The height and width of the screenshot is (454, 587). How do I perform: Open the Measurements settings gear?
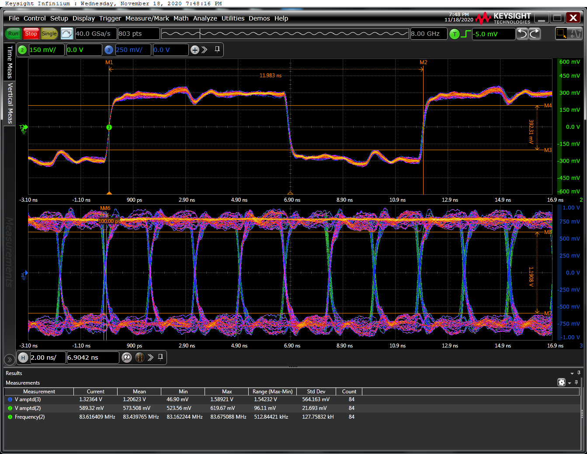(562, 382)
